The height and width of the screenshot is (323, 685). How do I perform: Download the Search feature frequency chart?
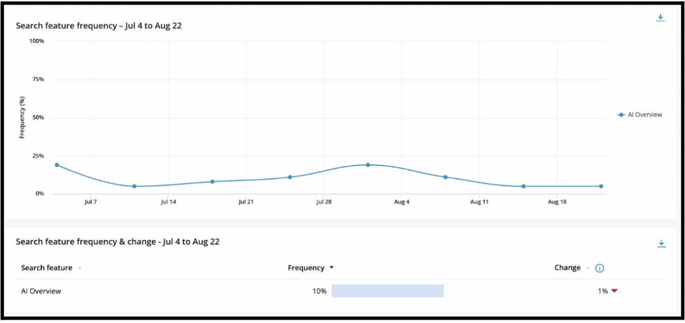pyautogui.click(x=660, y=18)
